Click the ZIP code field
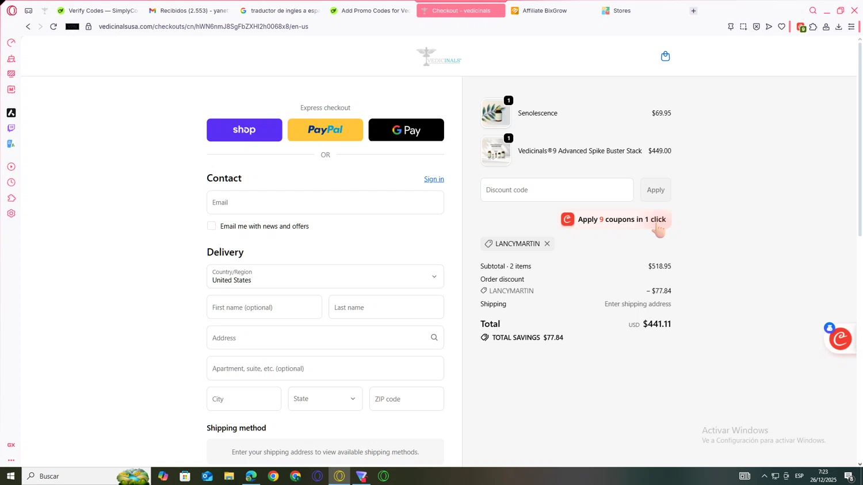The image size is (863, 485). [x=407, y=399]
